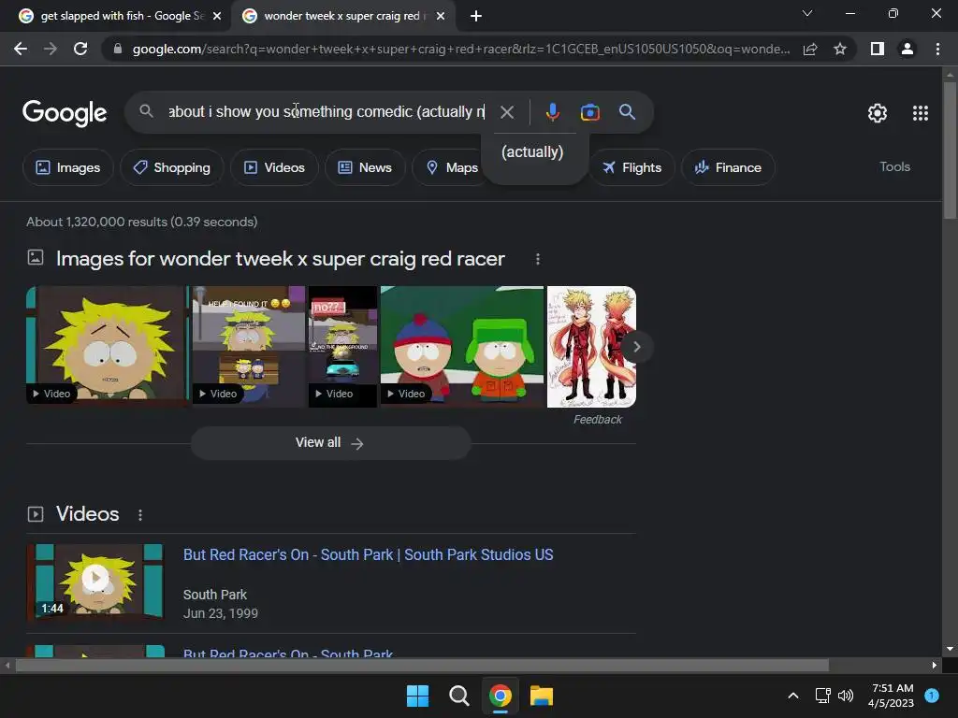Open the 'HELP I FOUND IT' video thumbnail

[x=249, y=346]
